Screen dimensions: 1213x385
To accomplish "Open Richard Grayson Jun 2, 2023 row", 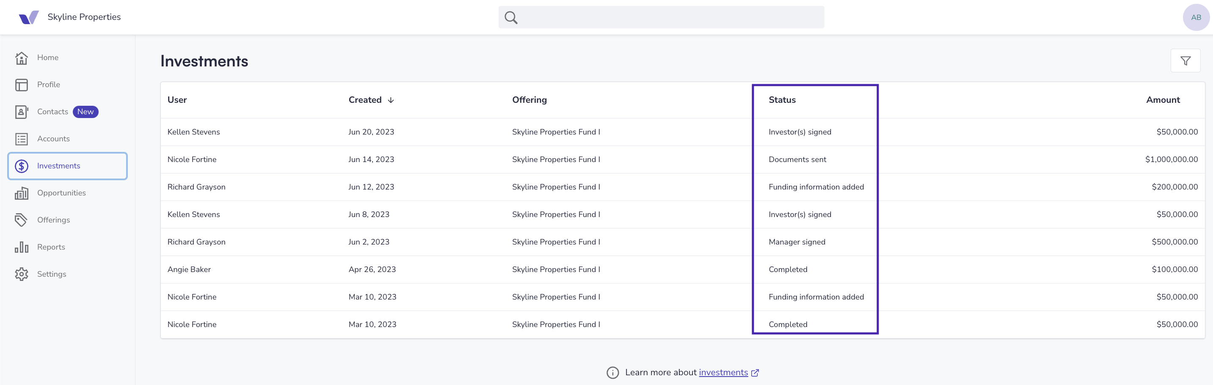I will (682, 242).
